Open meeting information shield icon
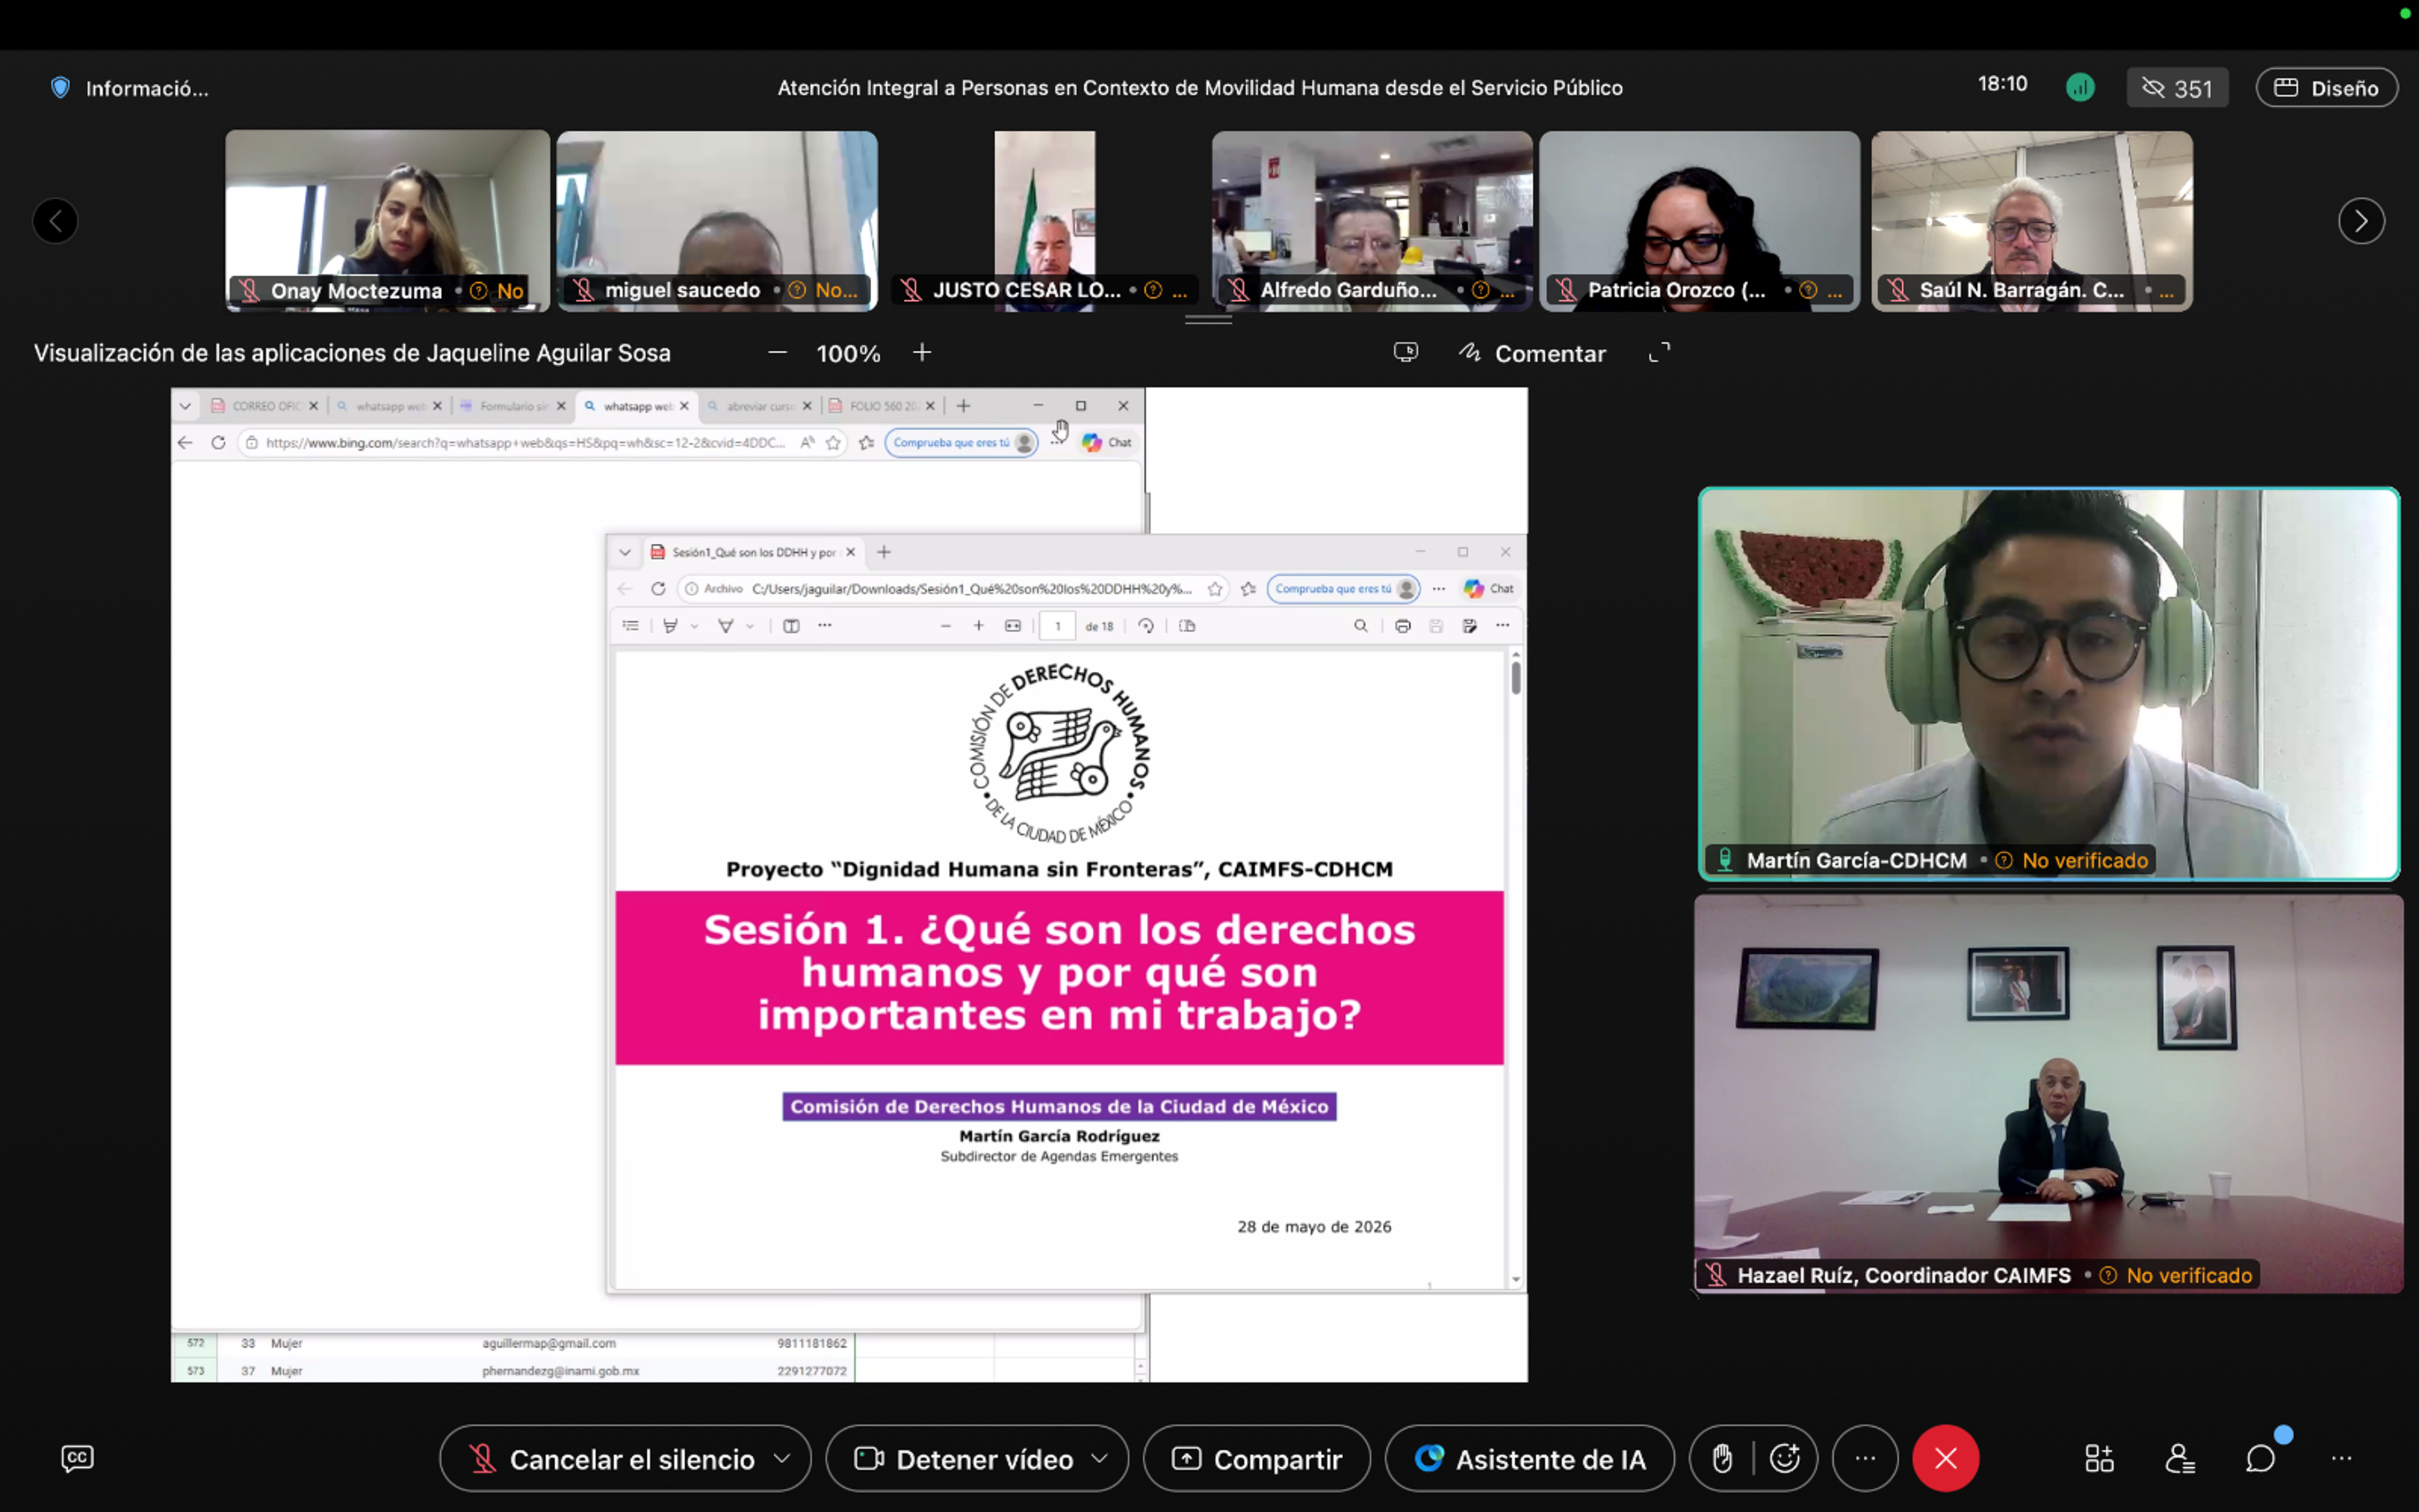The image size is (2419, 1512). tap(60, 88)
